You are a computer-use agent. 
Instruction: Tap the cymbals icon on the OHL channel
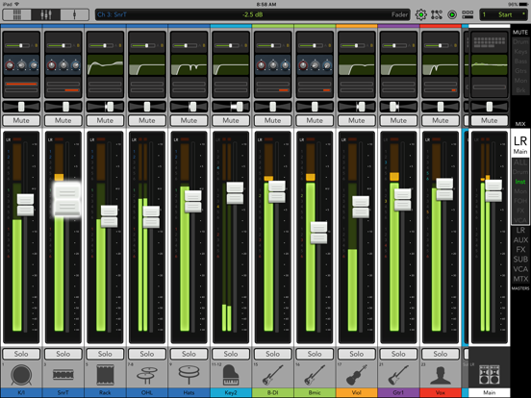147,375
